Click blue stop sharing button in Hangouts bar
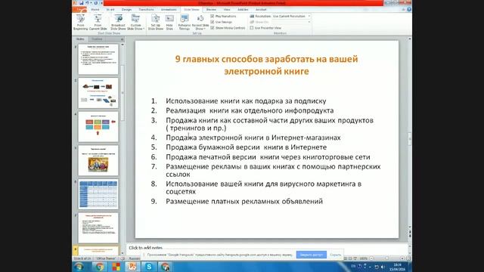 coord(311,255)
